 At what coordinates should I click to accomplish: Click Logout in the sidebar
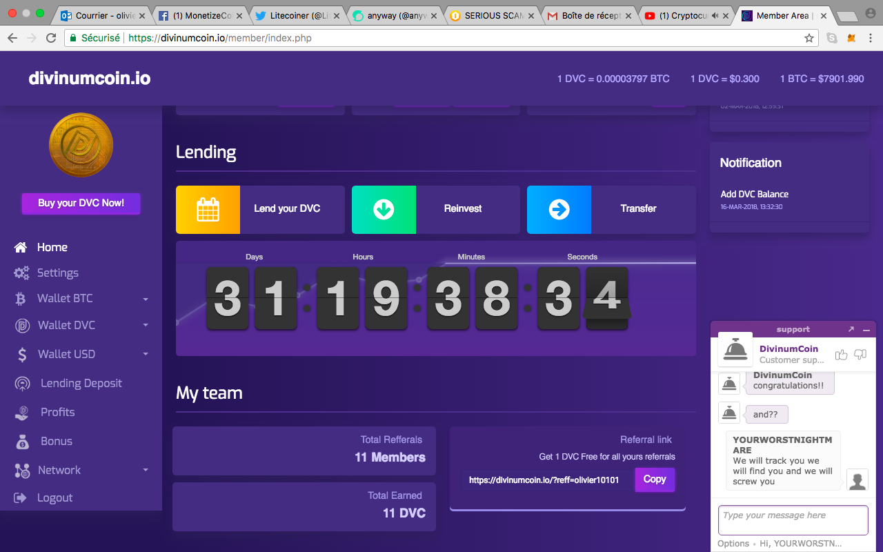pos(54,497)
